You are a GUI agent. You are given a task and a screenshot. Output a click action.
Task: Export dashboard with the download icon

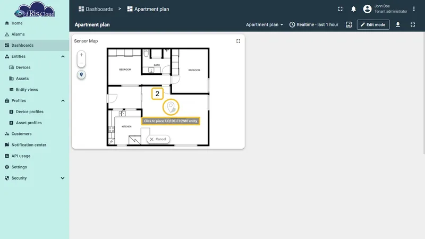[x=397, y=24]
